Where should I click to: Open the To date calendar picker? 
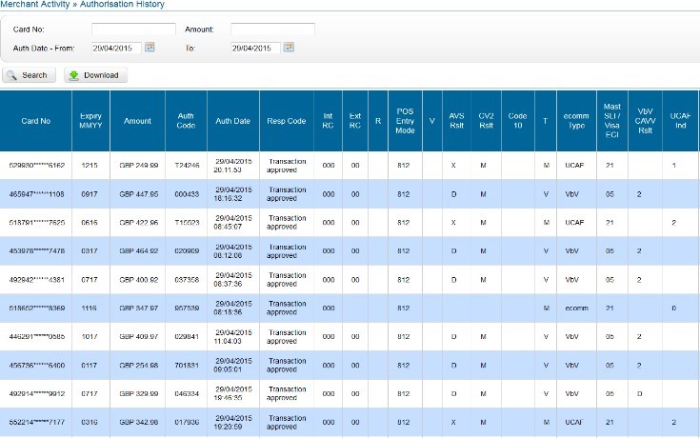289,47
